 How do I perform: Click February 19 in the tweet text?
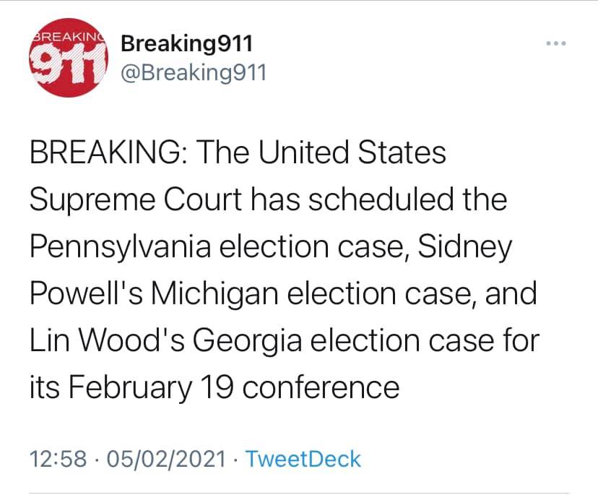(151, 388)
